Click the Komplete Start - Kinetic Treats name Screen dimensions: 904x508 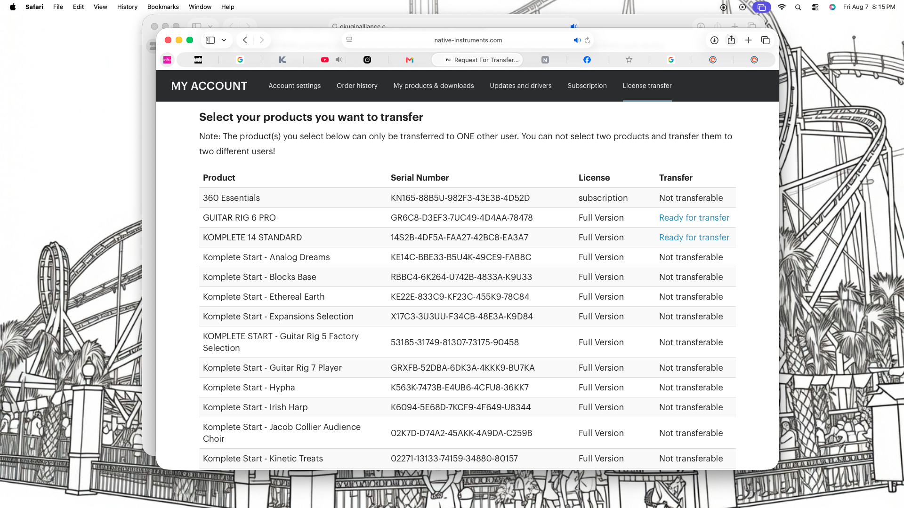[x=263, y=459]
